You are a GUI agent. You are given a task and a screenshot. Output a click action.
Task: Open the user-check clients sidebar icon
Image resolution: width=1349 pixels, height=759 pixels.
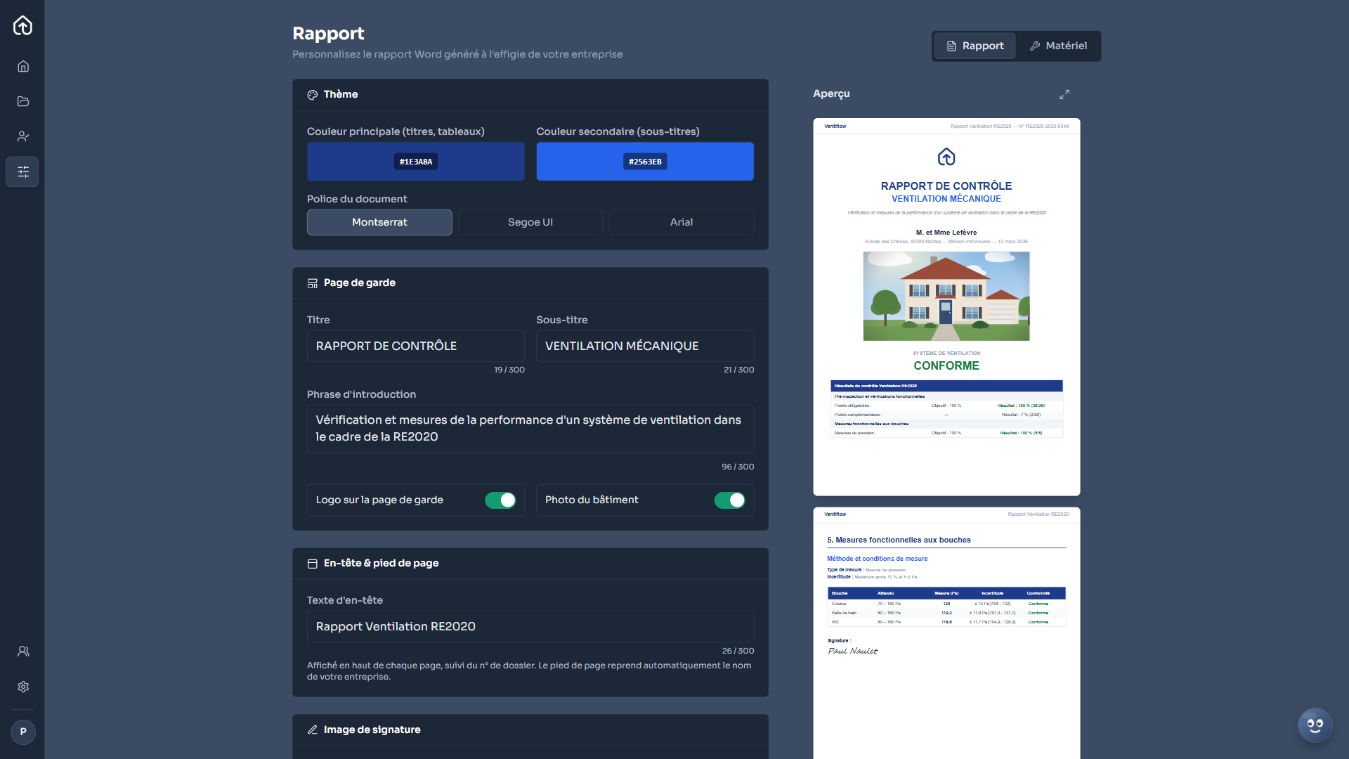tap(23, 136)
